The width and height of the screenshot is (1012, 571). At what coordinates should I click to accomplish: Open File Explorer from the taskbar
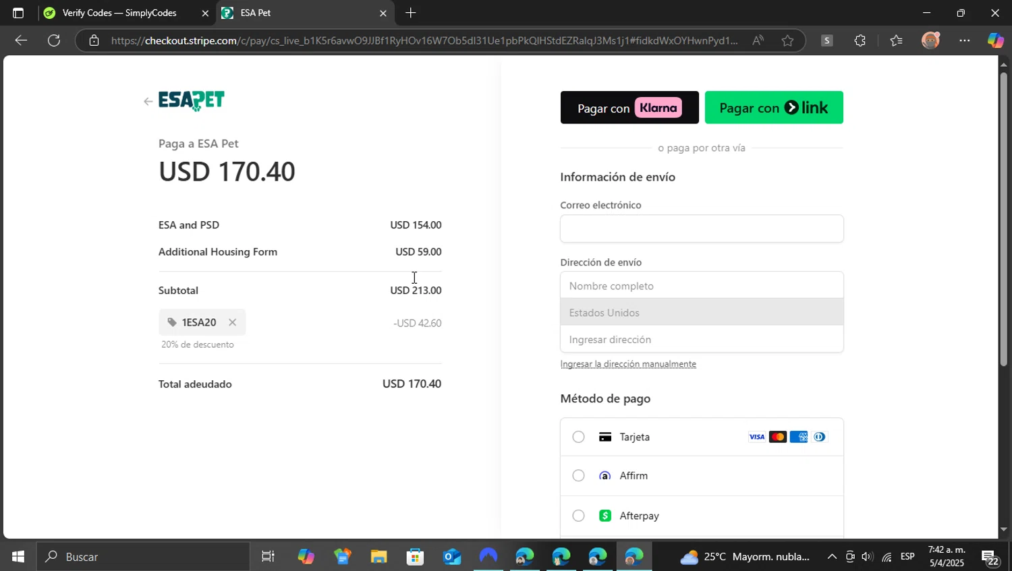click(378, 557)
